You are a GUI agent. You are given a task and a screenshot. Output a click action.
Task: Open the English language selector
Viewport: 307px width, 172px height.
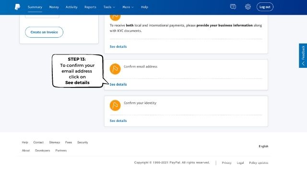(263, 146)
